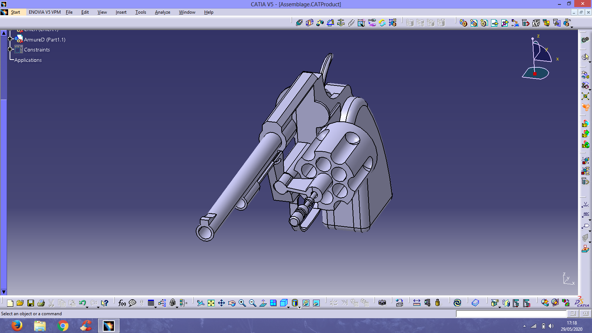The height and width of the screenshot is (333, 592).
Task: Toggle the Hide/Show icon
Action: click(x=306, y=303)
